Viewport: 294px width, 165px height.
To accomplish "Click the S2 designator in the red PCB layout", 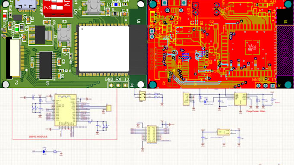I will tap(212, 22).
